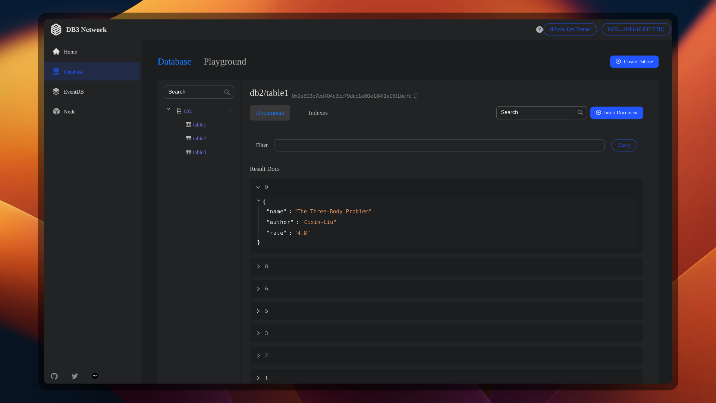Click the Insert Document button
716x403 pixels.
click(616, 113)
